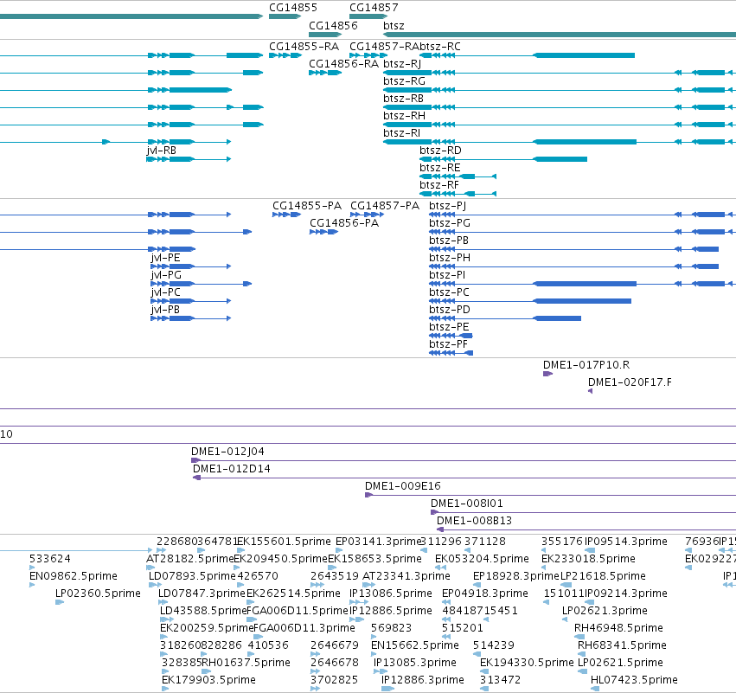Click the btsz-PG protein label
Viewport: 736px width, 693px height.
click(450, 223)
